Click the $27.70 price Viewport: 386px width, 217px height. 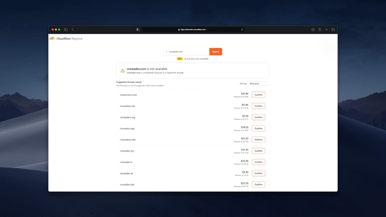click(245, 183)
